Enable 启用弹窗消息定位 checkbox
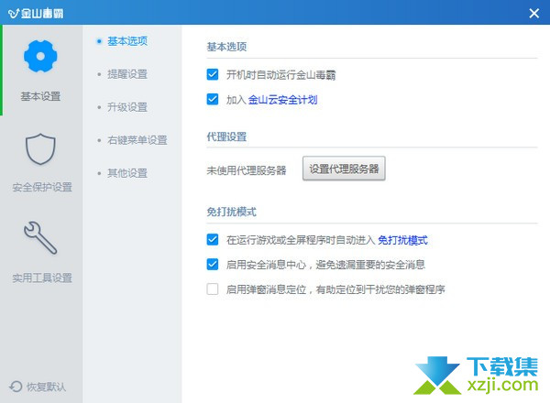Viewport: 550px width, 403px height. coord(213,289)
